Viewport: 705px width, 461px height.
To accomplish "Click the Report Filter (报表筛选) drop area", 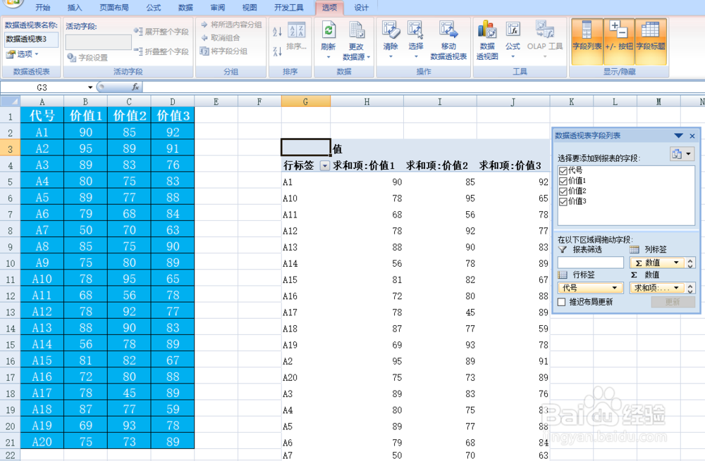I will tap(590, 263).
